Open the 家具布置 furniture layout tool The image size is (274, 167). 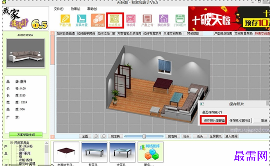click(81, 20)
